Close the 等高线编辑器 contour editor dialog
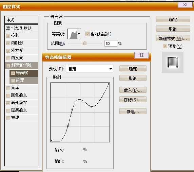This screenshot has height=172, width=194. click(x=141, y=55)
